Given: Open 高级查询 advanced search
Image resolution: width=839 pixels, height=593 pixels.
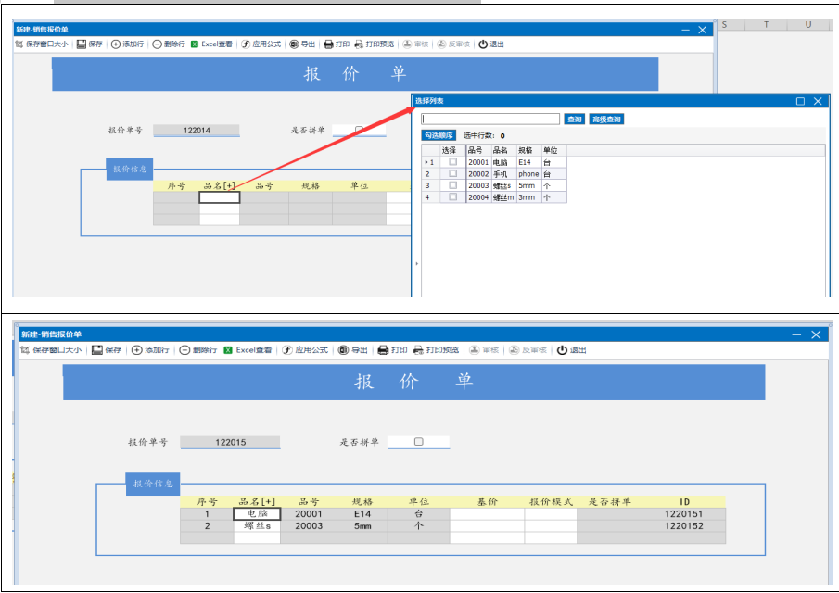Looking at the screenshot, I should coord(606,120).
